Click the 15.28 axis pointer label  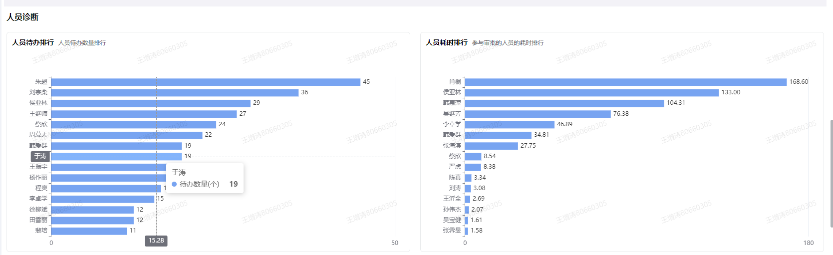click(x=156, y=241)
